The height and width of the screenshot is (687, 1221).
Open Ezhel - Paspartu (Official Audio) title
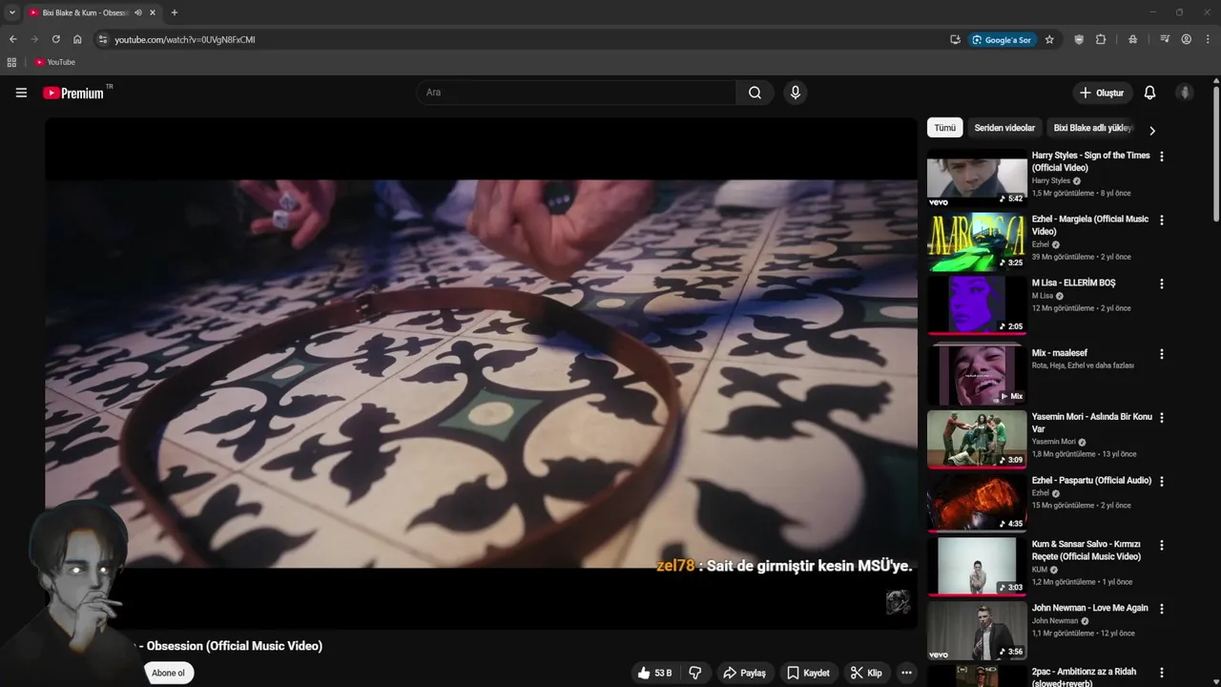tap(1091, 481)
